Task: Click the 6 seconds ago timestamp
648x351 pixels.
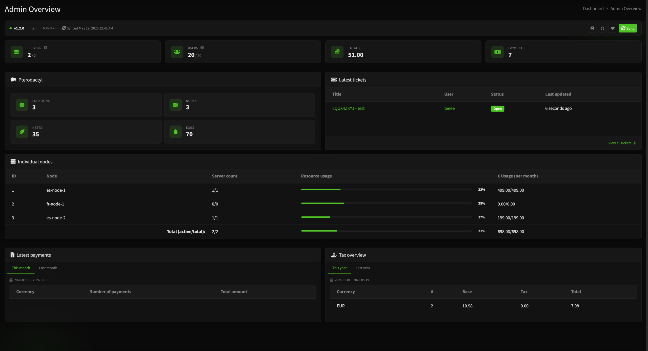Action: (558, 108)
